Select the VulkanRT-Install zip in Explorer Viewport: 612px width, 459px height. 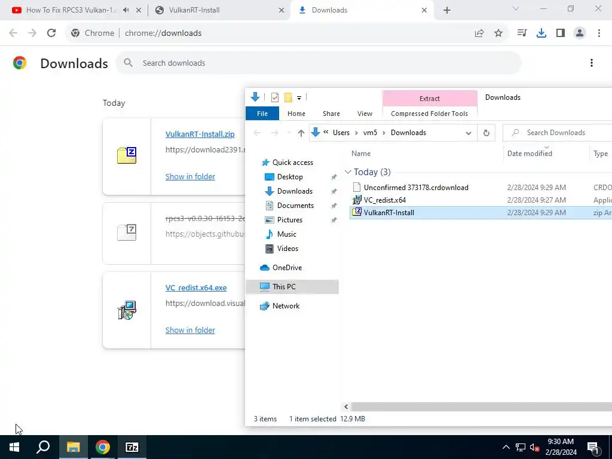pos(388,213)
